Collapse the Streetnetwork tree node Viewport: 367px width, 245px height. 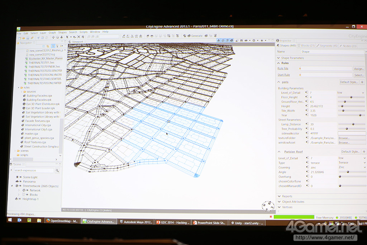click(x=12, y=186)
